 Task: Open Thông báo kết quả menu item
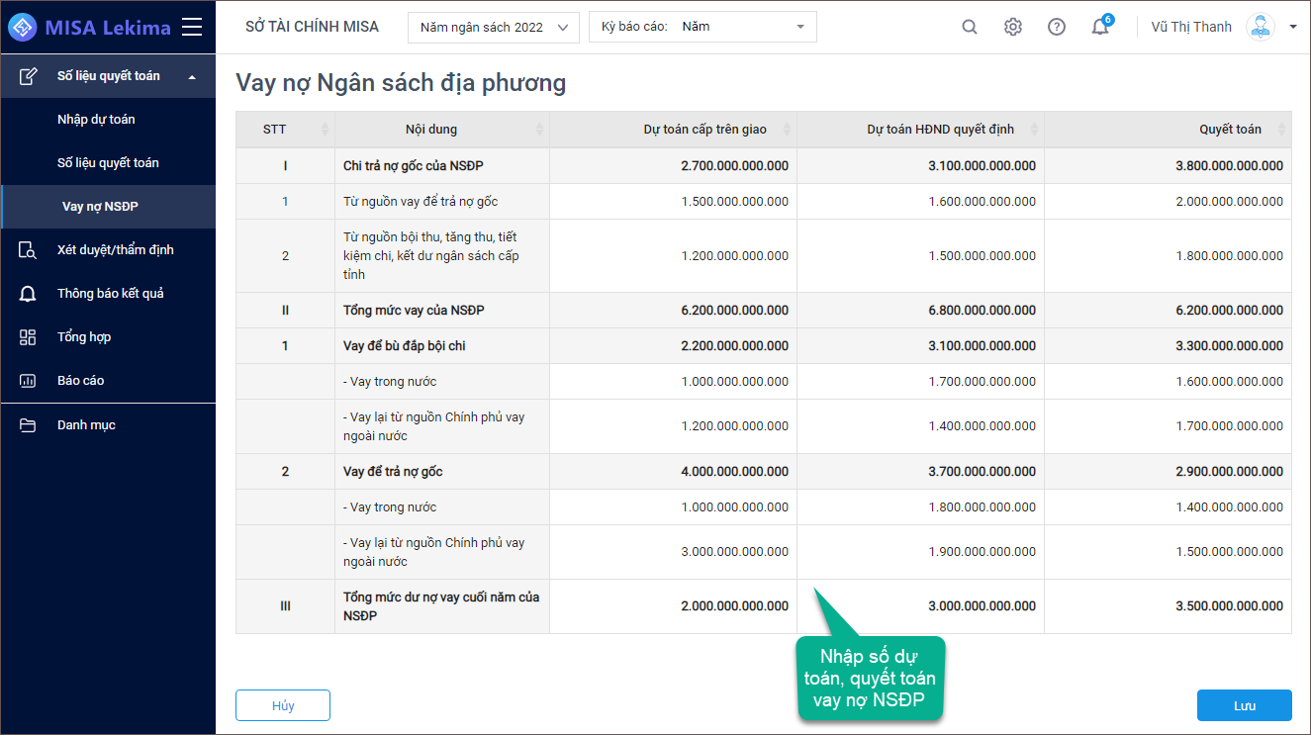(108, 294)
